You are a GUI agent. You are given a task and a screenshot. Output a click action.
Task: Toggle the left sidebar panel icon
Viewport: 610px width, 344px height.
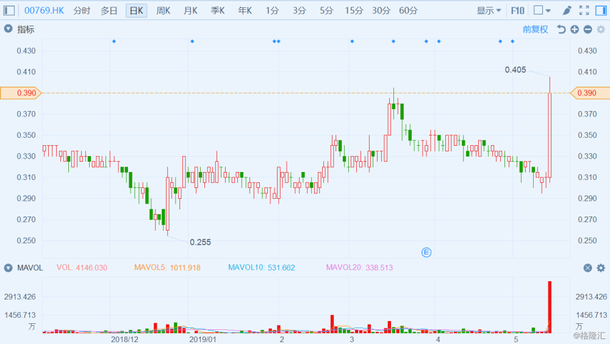click(9, 10)
